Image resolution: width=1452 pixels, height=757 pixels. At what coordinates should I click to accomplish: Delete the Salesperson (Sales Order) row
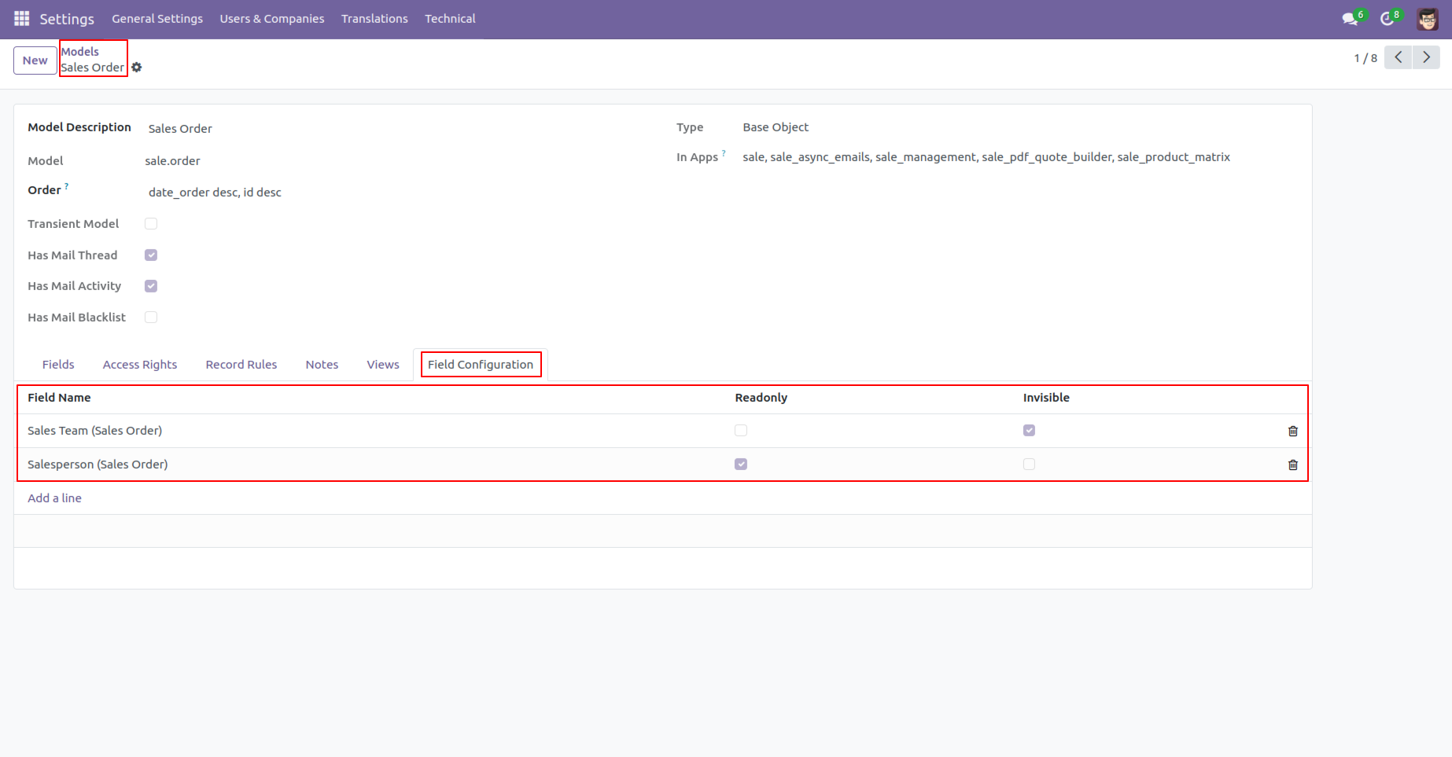coord(1292,465)
